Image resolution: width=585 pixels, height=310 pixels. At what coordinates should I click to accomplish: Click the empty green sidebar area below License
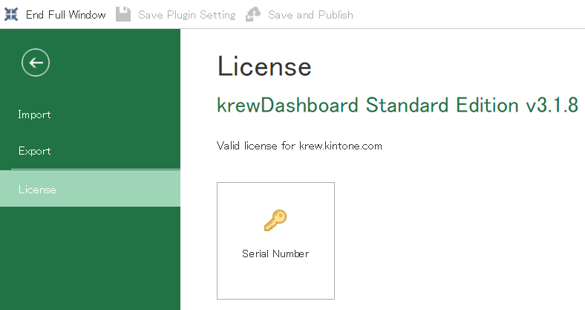[90, 258]
